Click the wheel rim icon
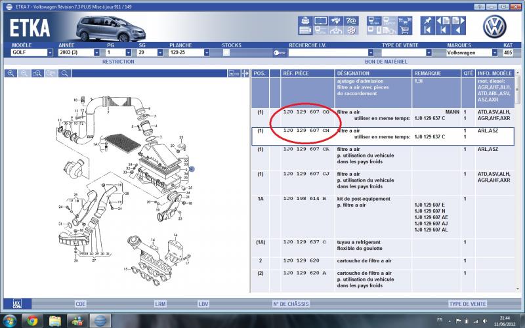 point(351,30)
